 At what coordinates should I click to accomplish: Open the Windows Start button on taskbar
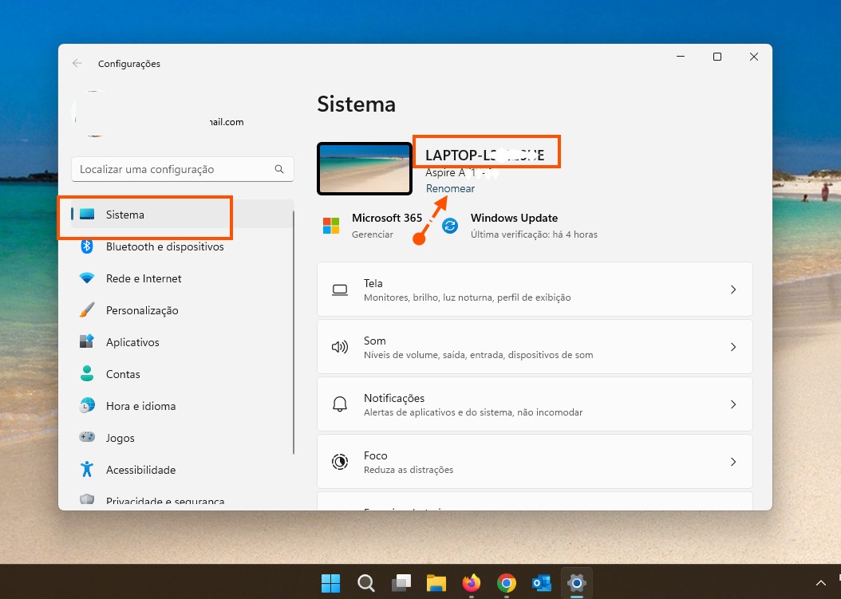click(x=330, y=583)
